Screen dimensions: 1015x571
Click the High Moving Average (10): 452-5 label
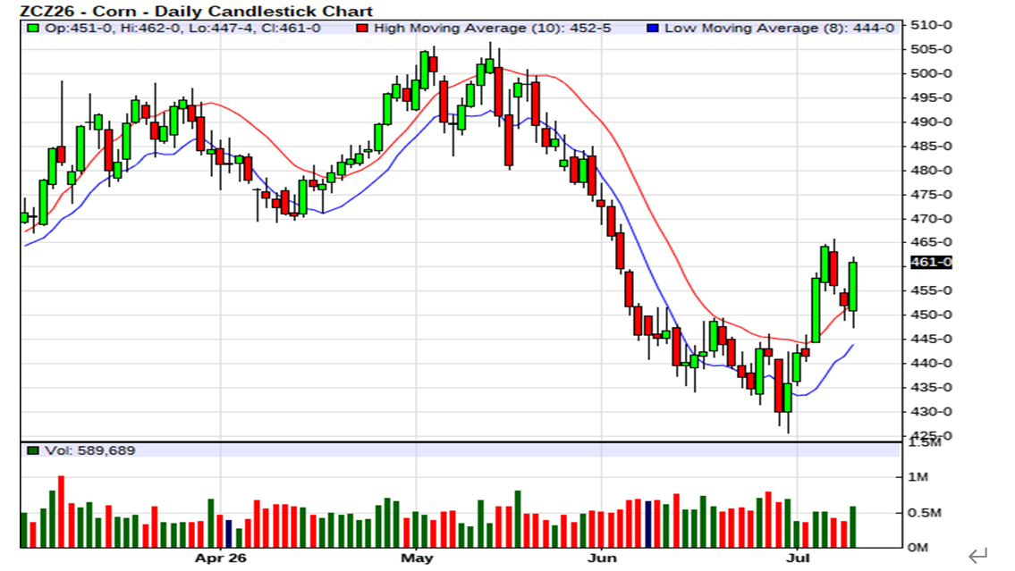[x=493, y=29]
